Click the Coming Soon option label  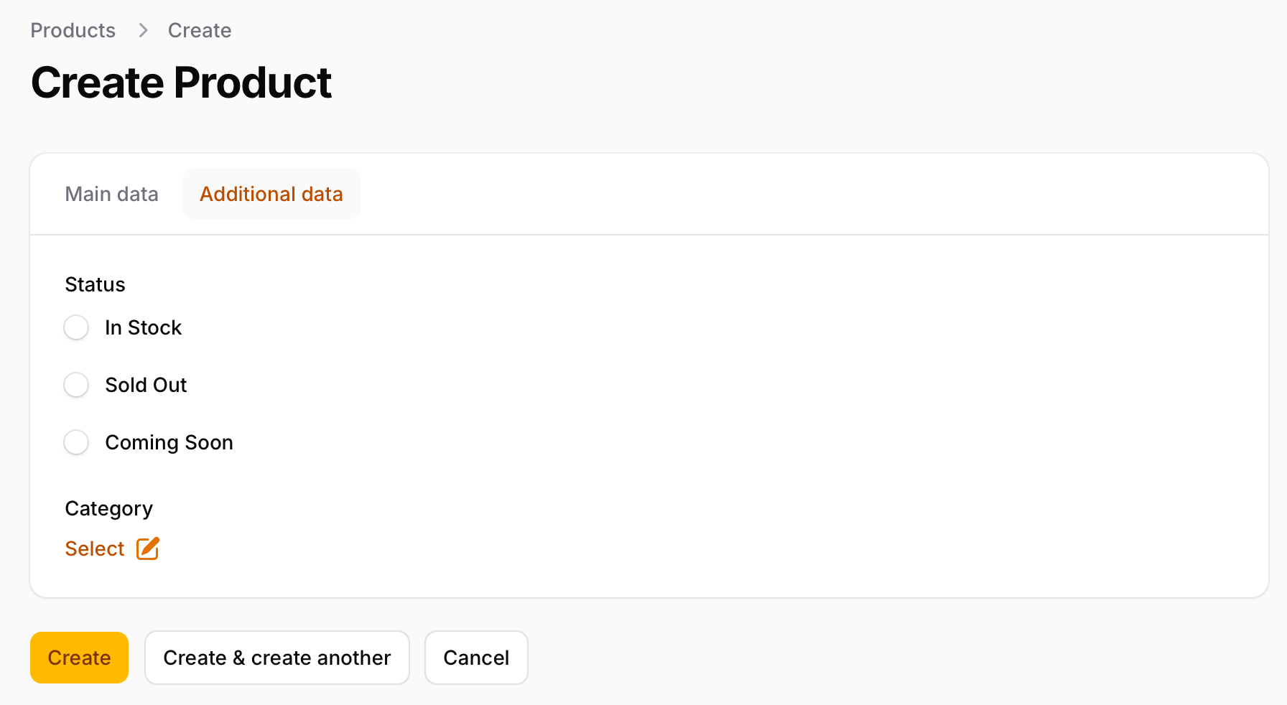169,442
